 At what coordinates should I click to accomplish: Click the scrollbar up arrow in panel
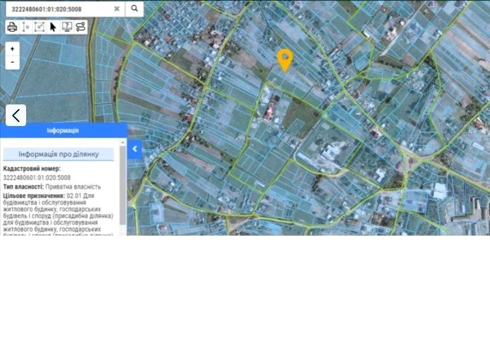click(123, 142)
